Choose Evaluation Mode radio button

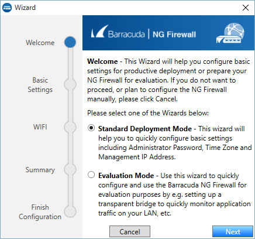91,175
